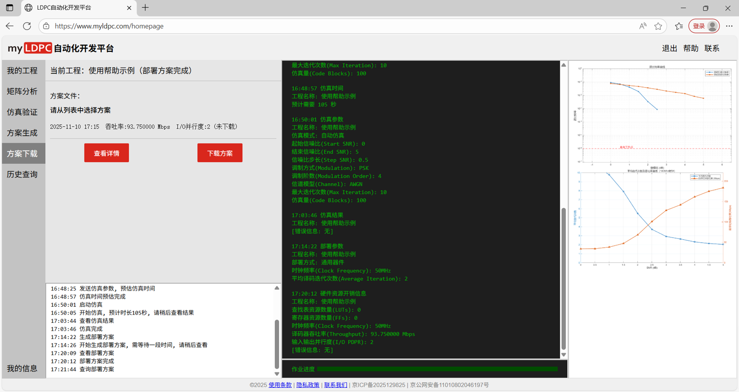Select the 2025-11-10 17:15 scheme entry
739x392 pixels.
[144, 127]
